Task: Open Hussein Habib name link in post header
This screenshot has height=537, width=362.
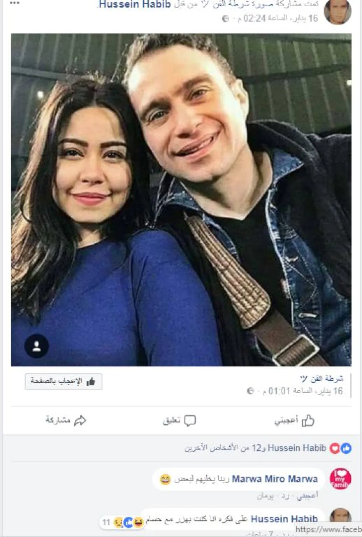Action: point(135,5)
